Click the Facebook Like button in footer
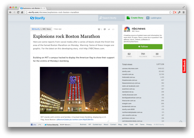 (x=34, y=124)
